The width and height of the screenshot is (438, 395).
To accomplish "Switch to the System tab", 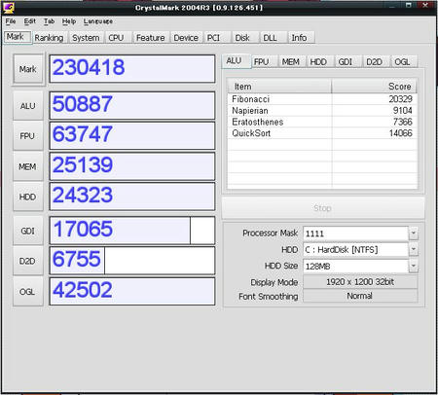I will pos(86,38).
